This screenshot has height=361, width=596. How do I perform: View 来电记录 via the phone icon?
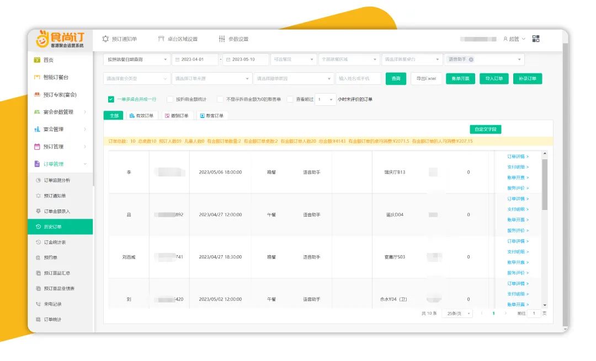(x=38, y=304)
